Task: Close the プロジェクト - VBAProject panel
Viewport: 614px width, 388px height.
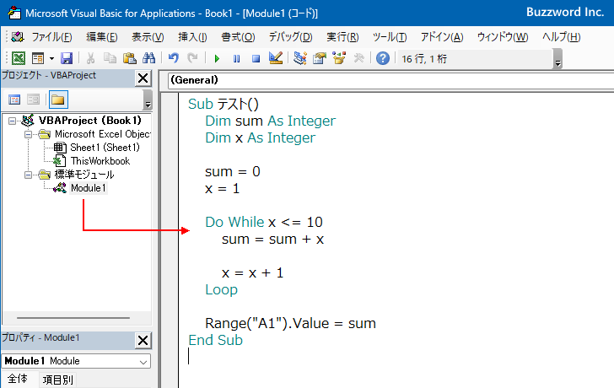Action: [143, 78]
